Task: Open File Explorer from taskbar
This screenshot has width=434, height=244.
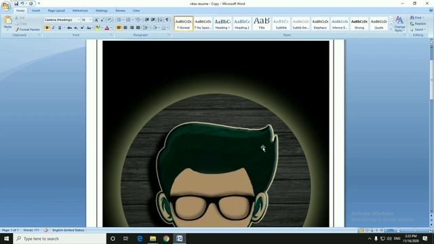Action: [x=153, y=239]
